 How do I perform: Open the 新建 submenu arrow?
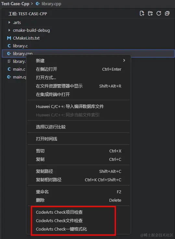pos(124,61)
